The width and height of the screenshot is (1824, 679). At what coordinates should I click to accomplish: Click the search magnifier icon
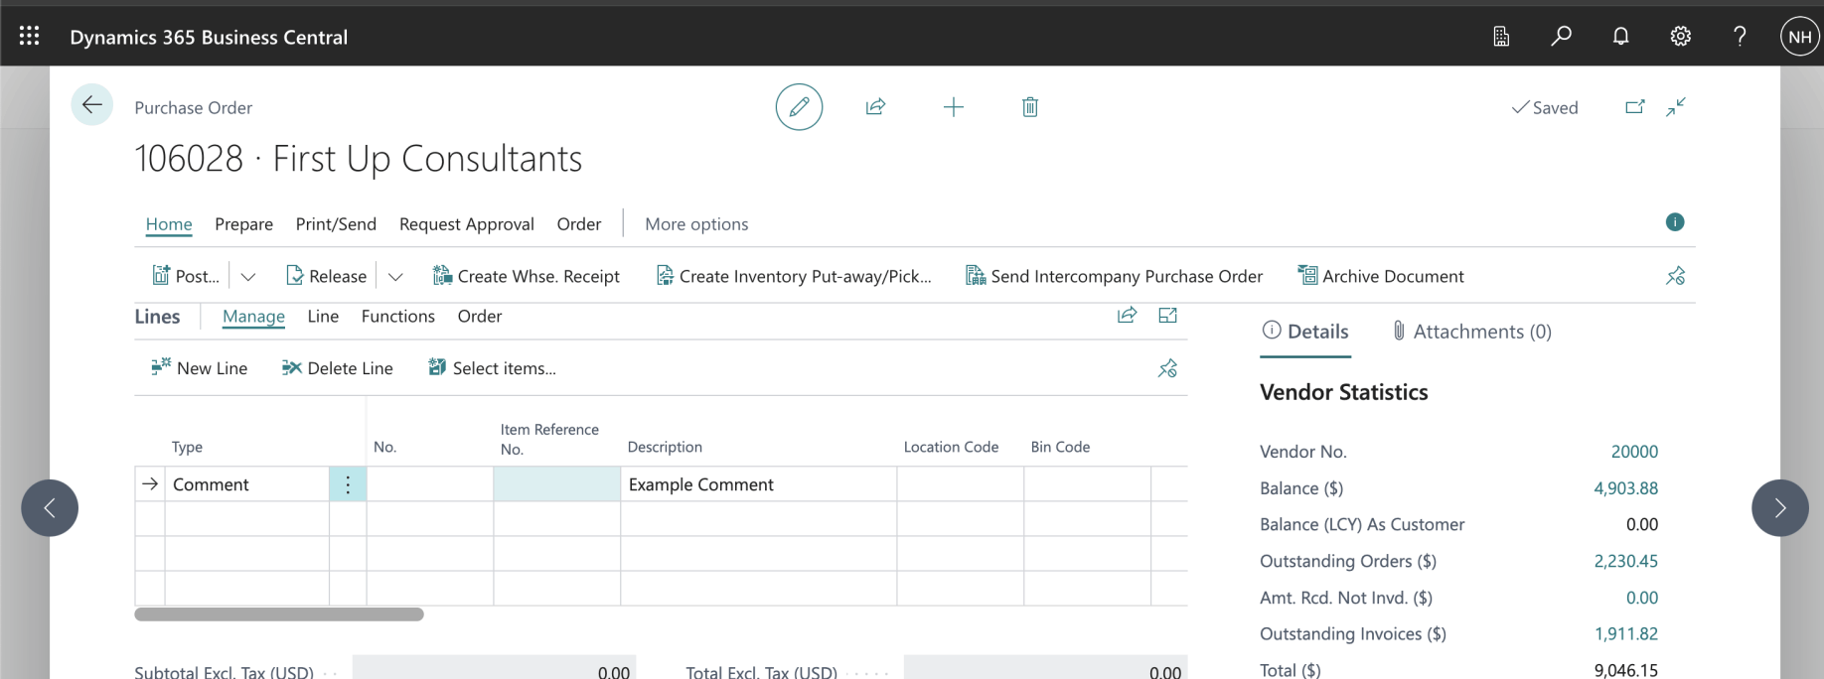1561,37
